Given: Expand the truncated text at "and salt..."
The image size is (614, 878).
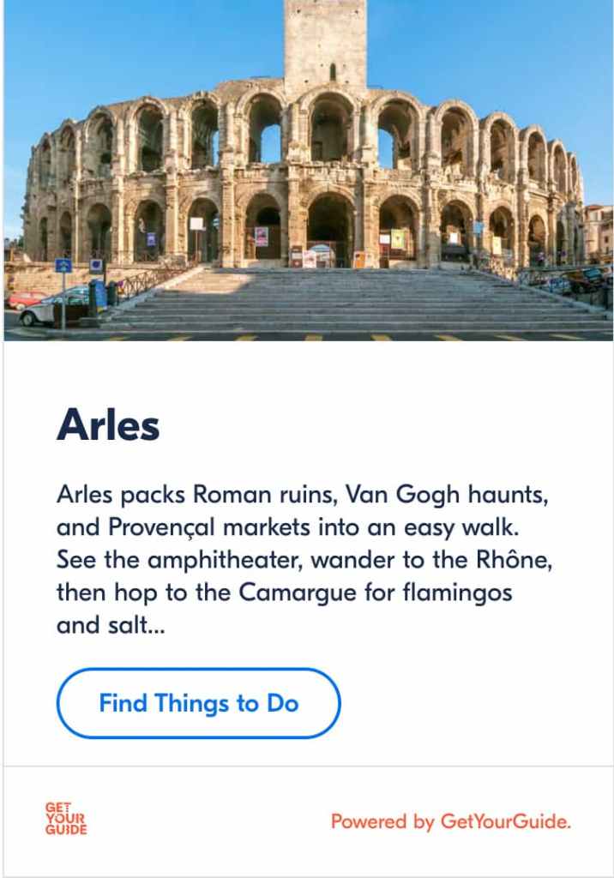Looking at the screenshot, I should click(111, 625).
